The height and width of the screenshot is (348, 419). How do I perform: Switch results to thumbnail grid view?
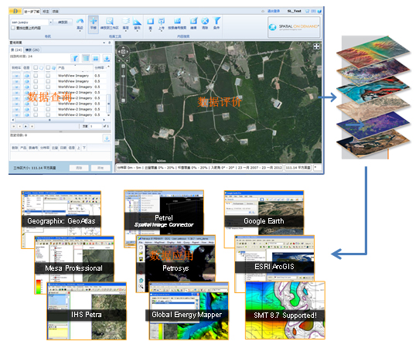[x=96, y=58]
